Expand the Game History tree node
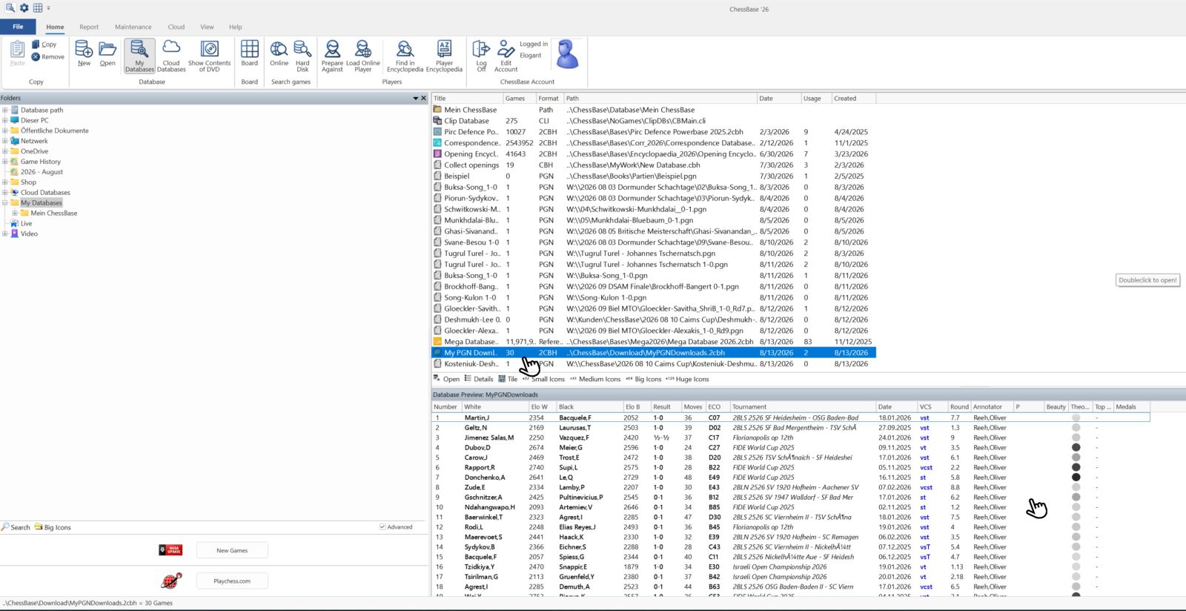This screenshot has width=1186, height=611. pyautogui.click(x=5, y=162)
